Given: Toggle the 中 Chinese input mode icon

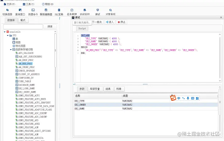Looking at the screenshot, I should tap(179, 98).
